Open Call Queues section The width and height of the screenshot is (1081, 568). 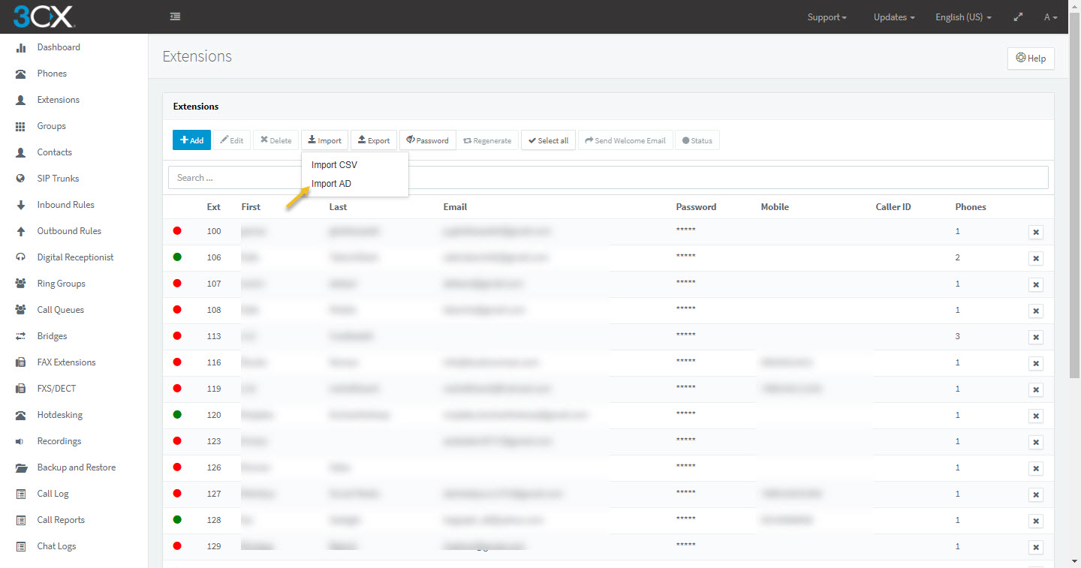[x=60, y=310]
